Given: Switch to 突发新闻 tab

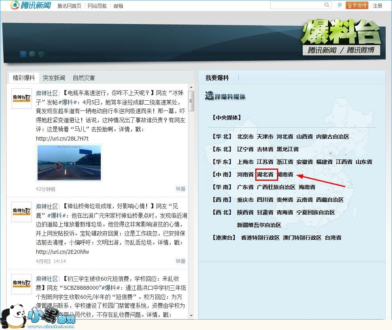Looking at the screenshot, I should click(54, 78).
